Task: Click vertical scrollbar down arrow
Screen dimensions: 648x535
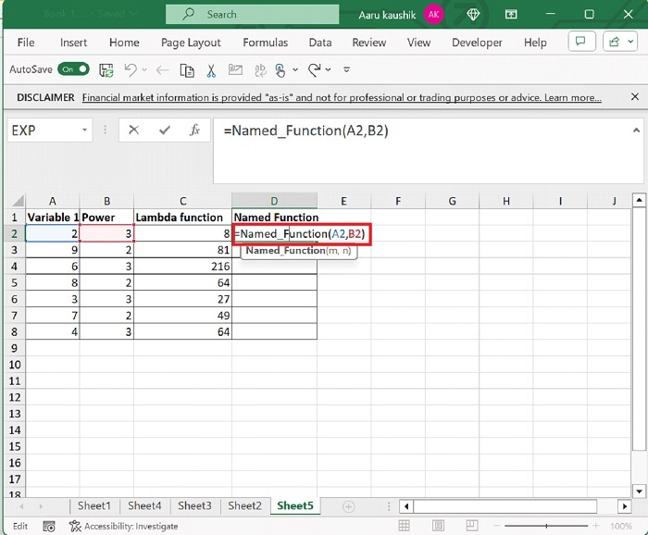Action: click(639, 491)
